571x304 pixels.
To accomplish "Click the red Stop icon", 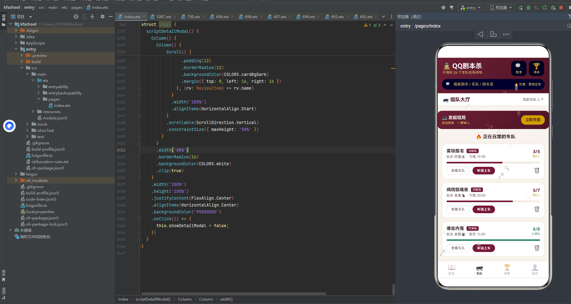I will [561, 7].
